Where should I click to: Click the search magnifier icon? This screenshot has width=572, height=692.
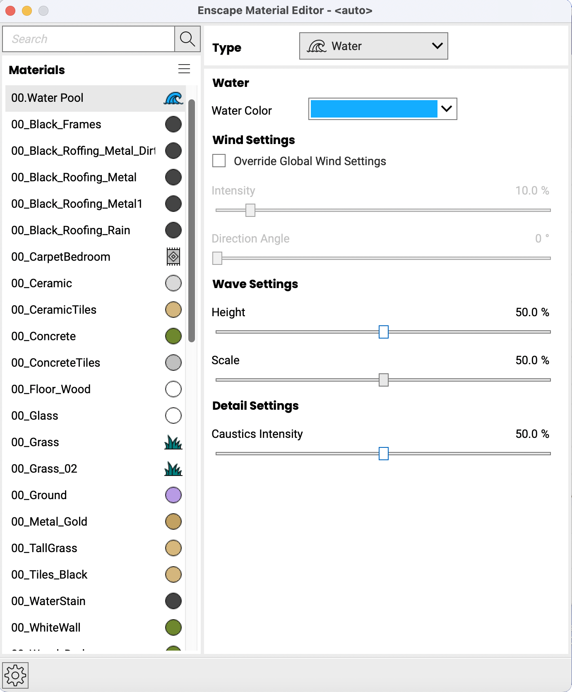coord(187,39)
